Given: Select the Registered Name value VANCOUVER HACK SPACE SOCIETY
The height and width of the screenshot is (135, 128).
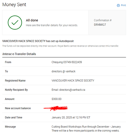Looking at the screenshot, I should (73, 80).
